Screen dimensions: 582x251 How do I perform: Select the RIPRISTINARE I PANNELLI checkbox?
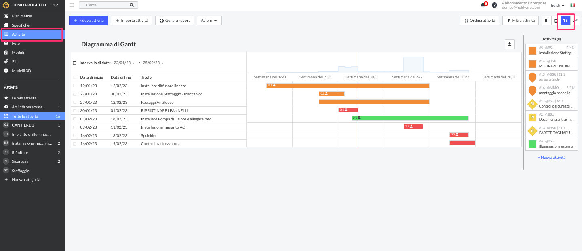(74, 110)
